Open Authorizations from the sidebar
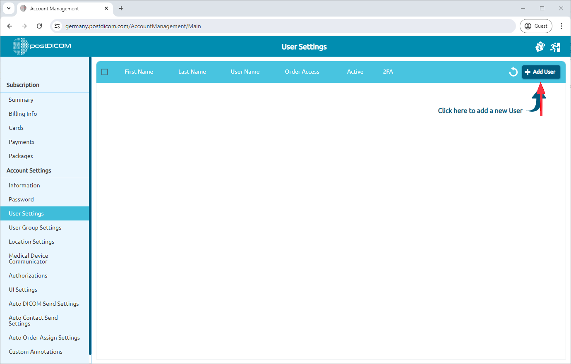Screen dimensions: 571x364 coord(28,275)
